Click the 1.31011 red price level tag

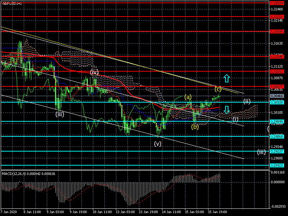coord(277,71)
